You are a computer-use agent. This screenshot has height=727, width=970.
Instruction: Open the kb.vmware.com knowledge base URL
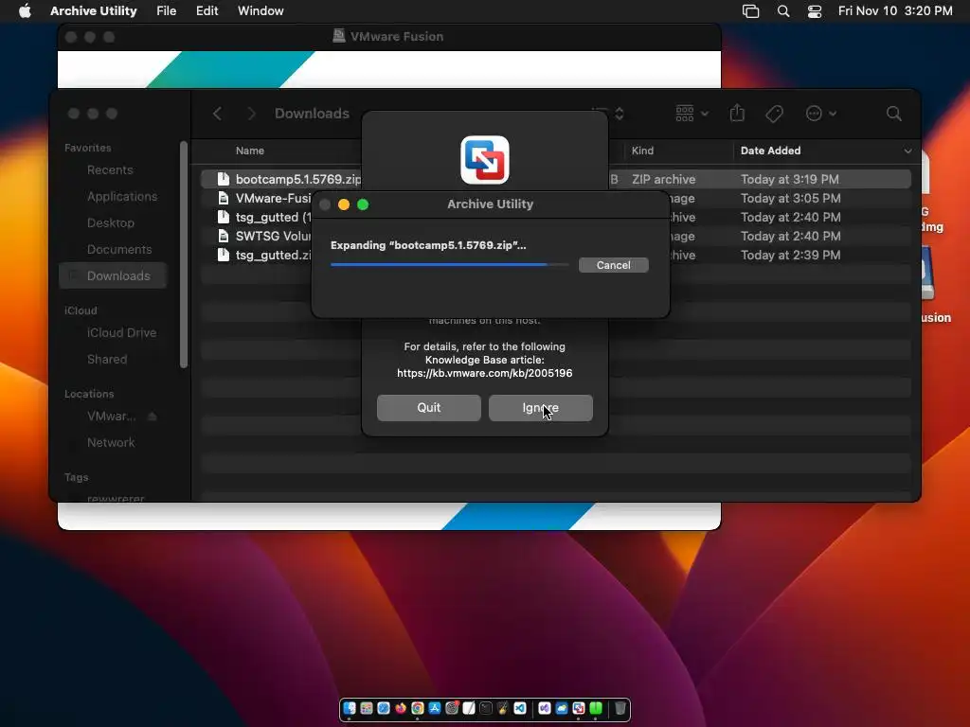coord(484,373)
